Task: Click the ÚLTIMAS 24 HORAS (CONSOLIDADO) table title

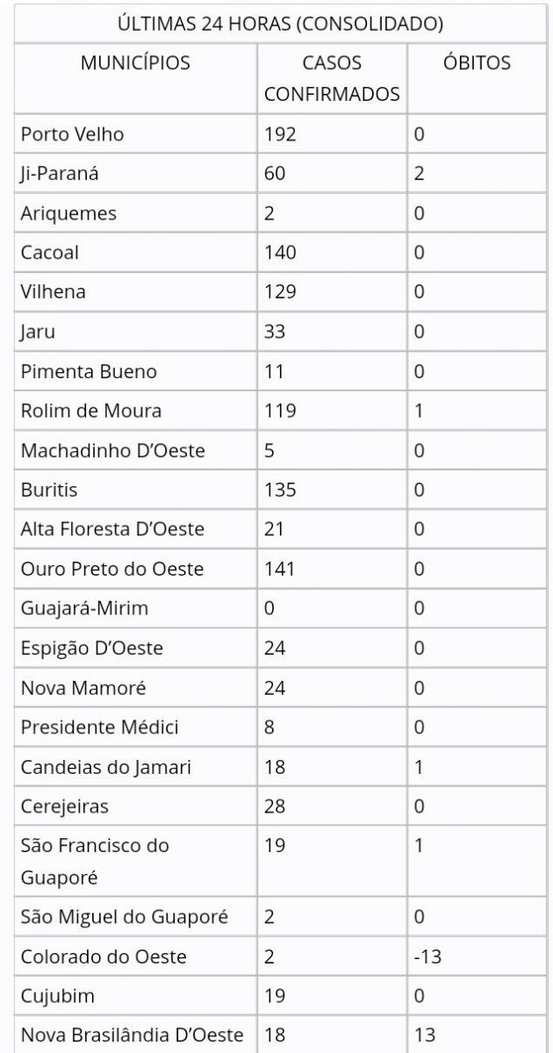Action: coord(280,24)
